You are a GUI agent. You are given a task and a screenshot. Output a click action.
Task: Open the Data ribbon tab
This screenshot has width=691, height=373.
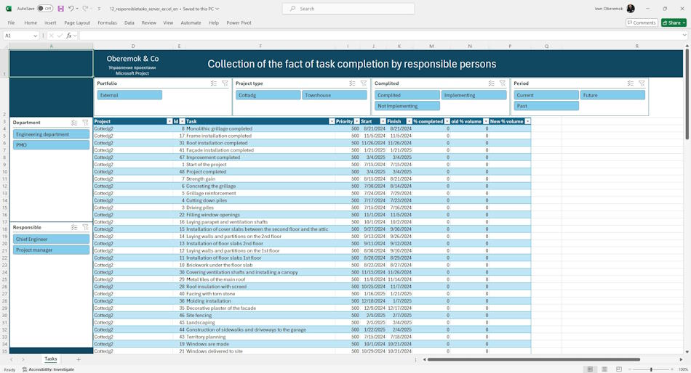129,22
